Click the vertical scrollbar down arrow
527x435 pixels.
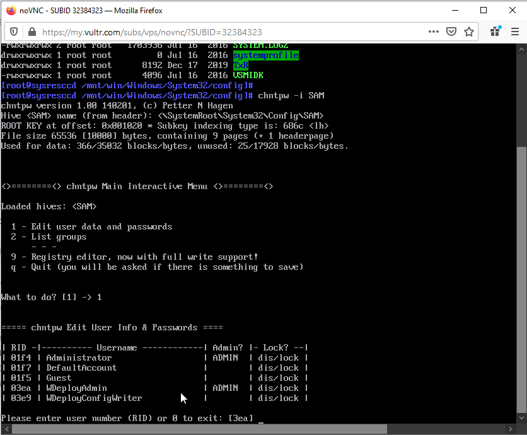click(521, 418)
